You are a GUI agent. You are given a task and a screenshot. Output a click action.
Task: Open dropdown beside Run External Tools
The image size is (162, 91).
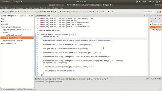[56, 12]
